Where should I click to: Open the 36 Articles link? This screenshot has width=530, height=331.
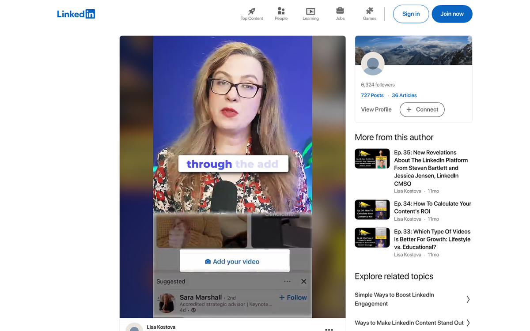404,95
